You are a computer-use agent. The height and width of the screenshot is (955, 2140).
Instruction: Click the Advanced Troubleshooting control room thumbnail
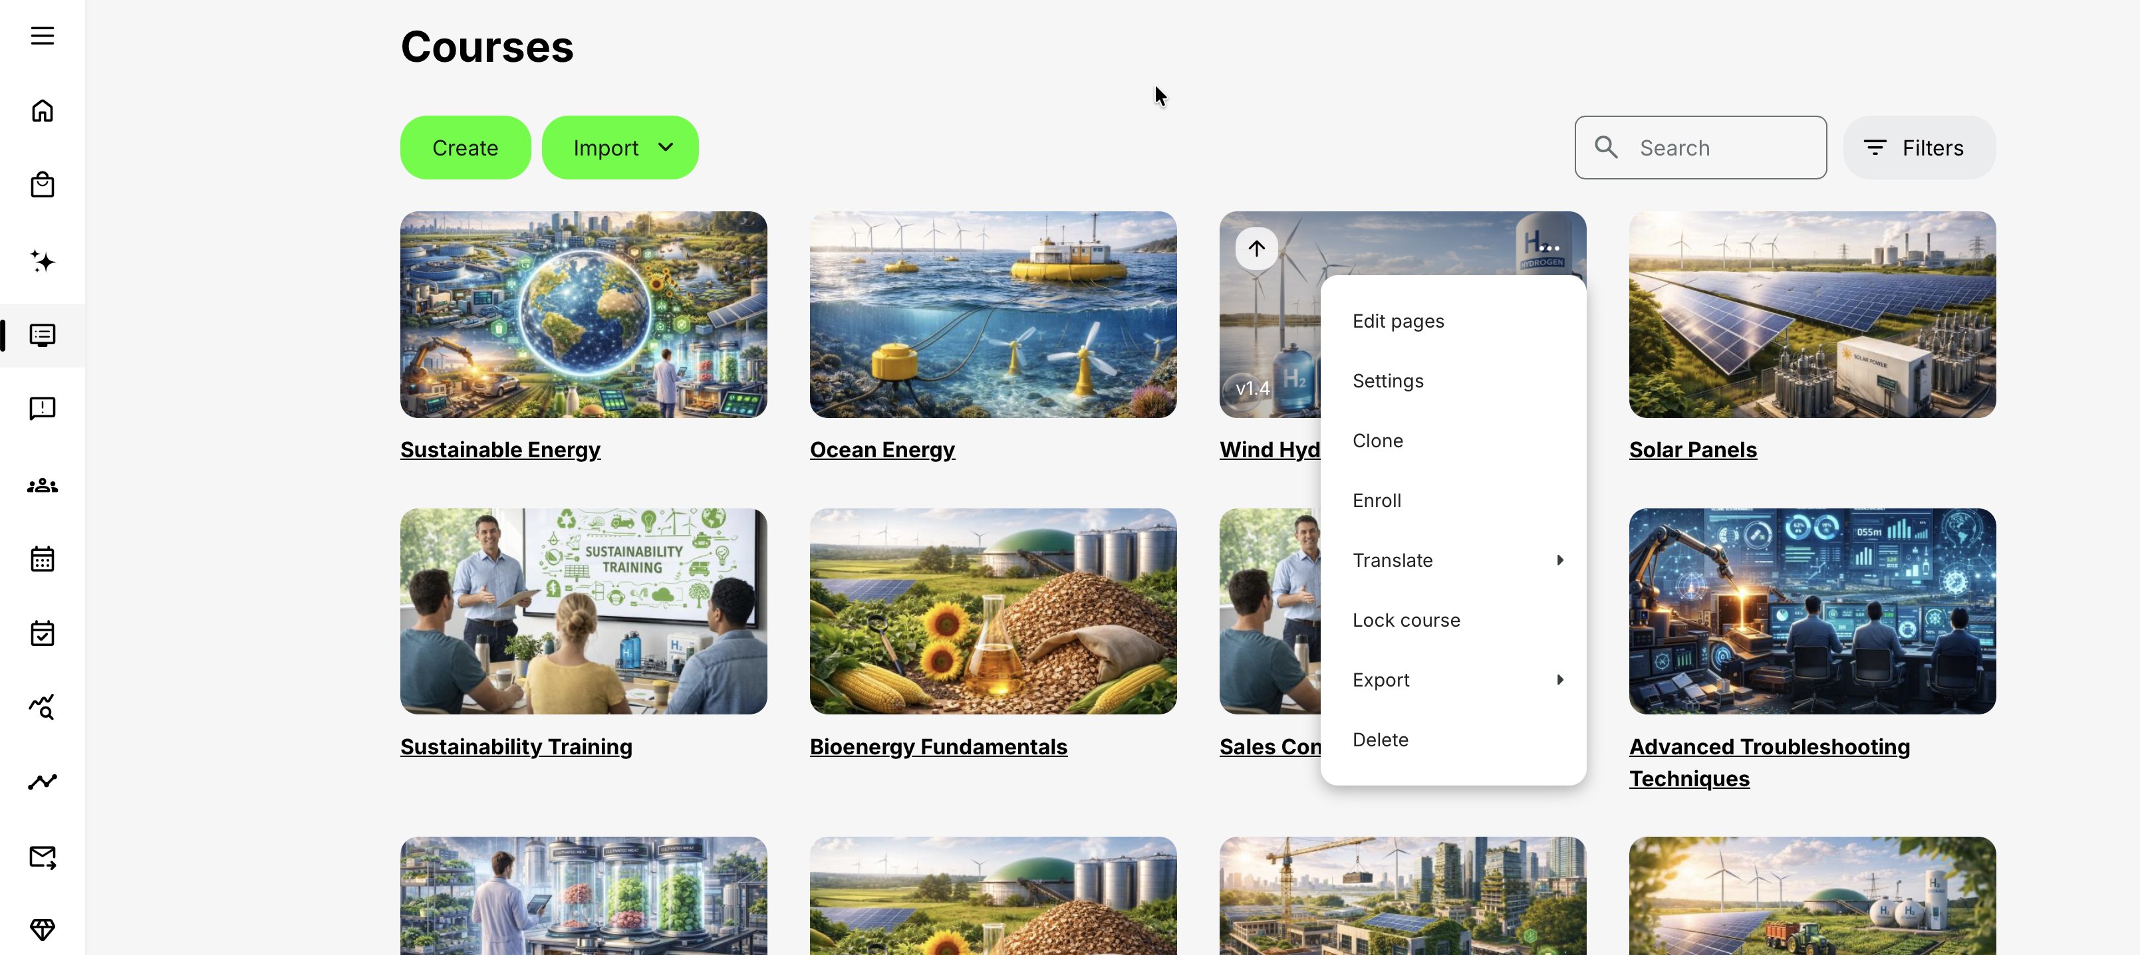tap(1812, 611)
